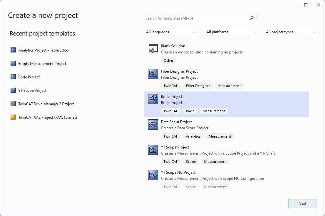Click the Other tag under Blank Solution
This screenshot has height=216, width=325.
click(x=169, y=60)
